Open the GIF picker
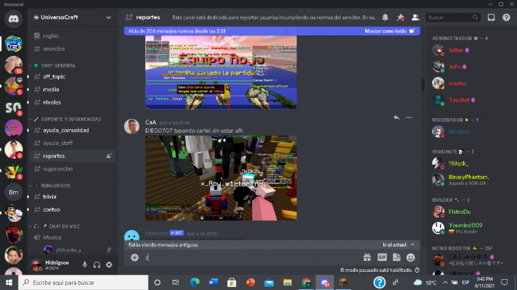Viewport: 517px width, 290px height. click(x=382, y=257)
